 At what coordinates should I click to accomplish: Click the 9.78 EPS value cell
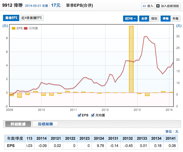(99, 145)
